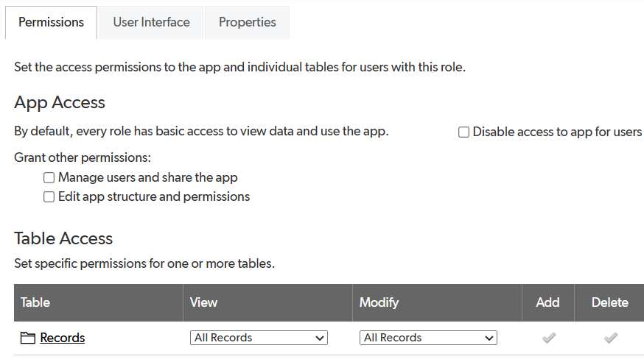Open the User Interface tab
This screenshot has width=644, height=362.
click(x=151, y=22)
